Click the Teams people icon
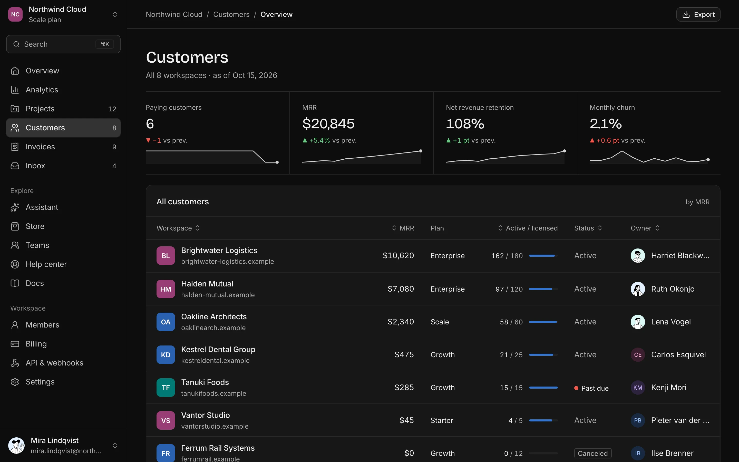The image size is (739, 462). coord(15,245)
